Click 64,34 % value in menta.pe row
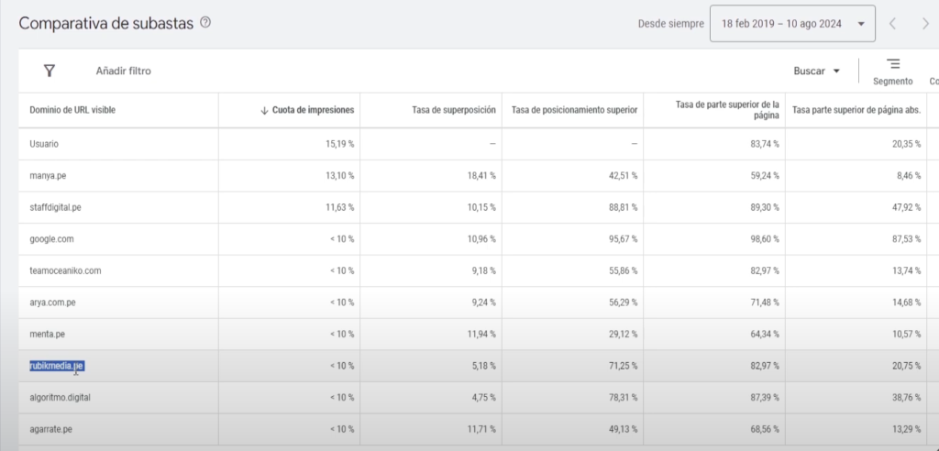 click(x=766, y=335)
